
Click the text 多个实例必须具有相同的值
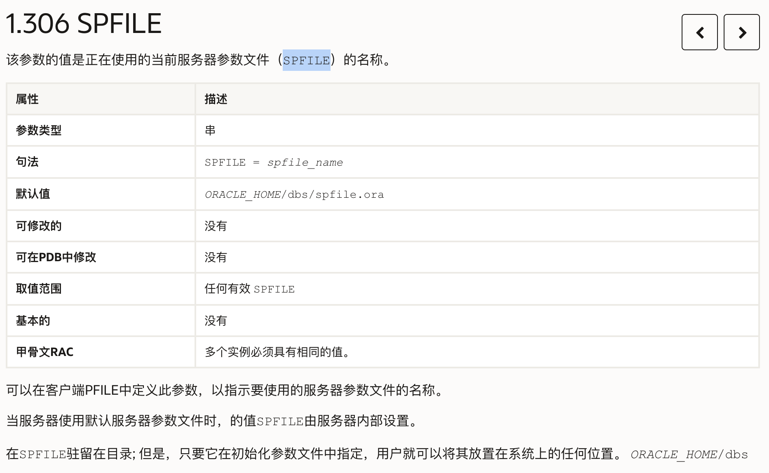point(277,352)
